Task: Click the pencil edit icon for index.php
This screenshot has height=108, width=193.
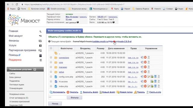Action: (149, 86)
